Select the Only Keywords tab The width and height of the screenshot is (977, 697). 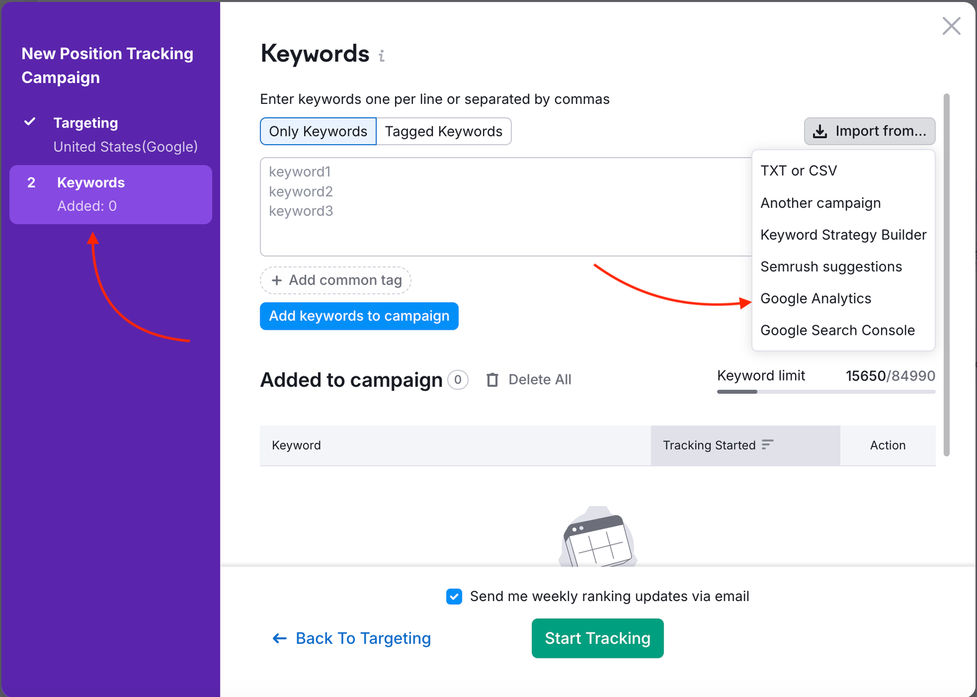pyautogui.click(x=318, y=131)
